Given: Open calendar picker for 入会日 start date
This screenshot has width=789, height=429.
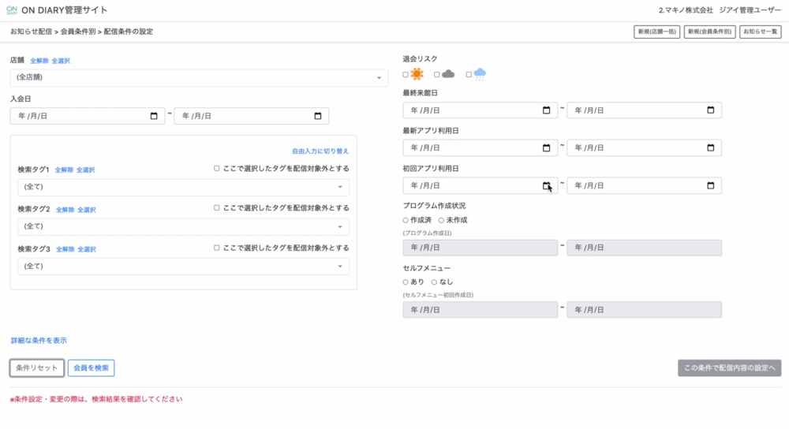Looking at the screenshot, I should [154, 117].
